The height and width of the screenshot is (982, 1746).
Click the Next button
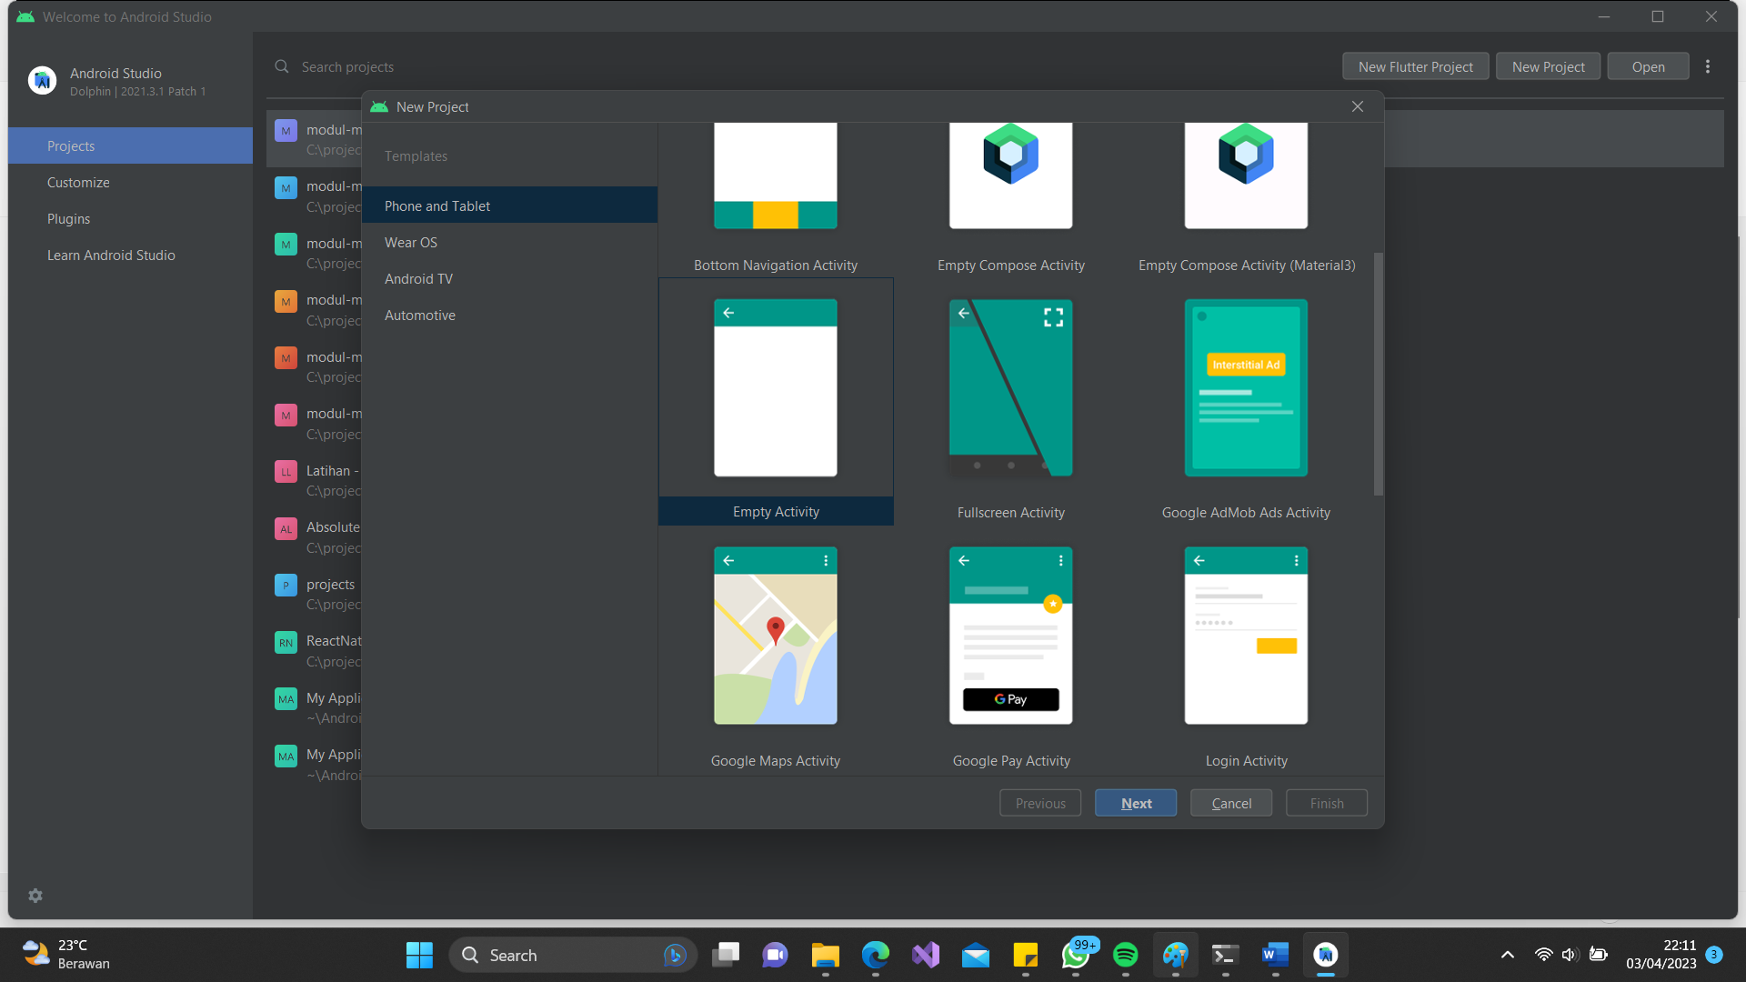click(1135, 804)
